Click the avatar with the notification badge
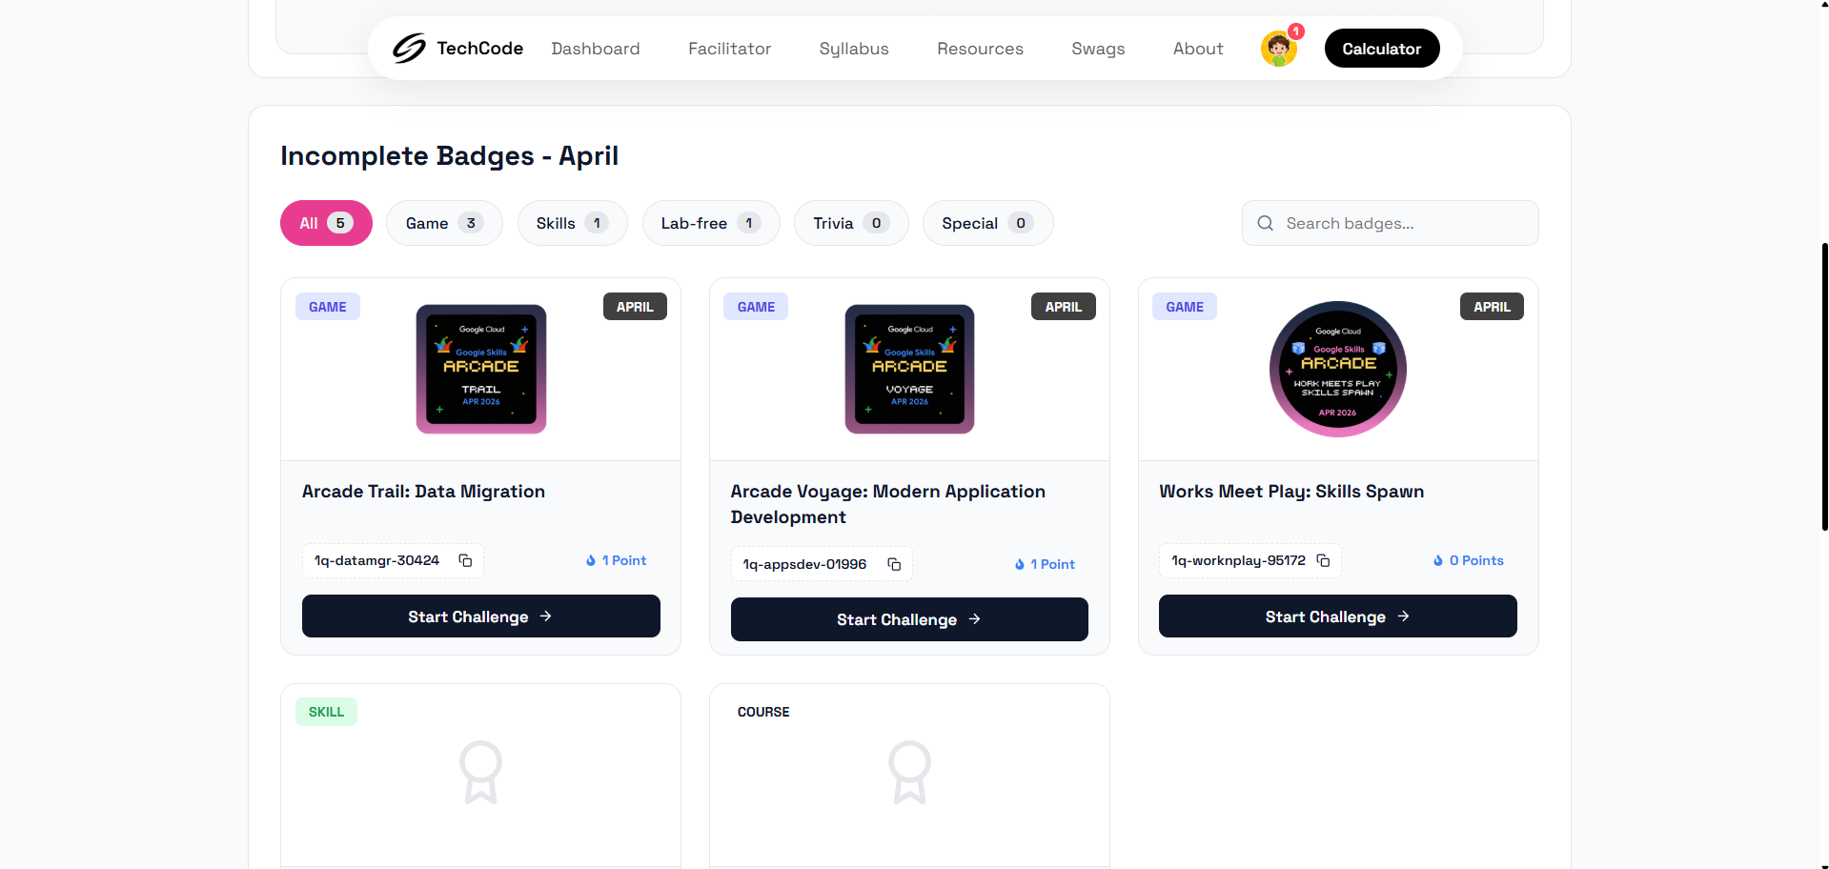1829x869 pixels. 1278,48
